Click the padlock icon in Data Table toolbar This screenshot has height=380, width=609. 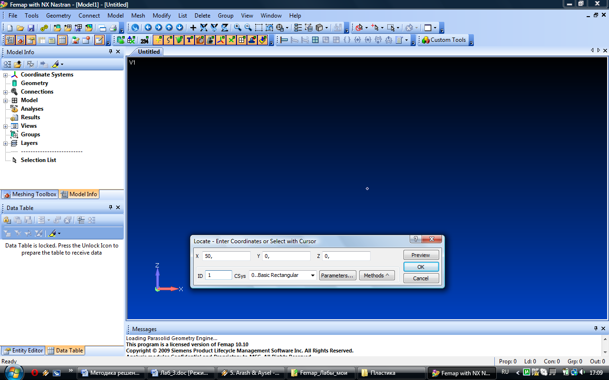tap(7, 220)
